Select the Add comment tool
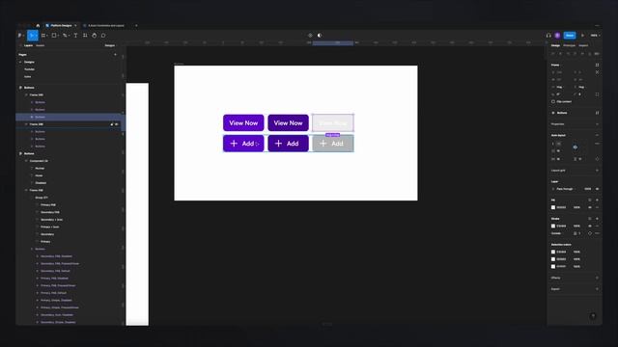Viewport: 618px width, 347px height. point(103,36)
